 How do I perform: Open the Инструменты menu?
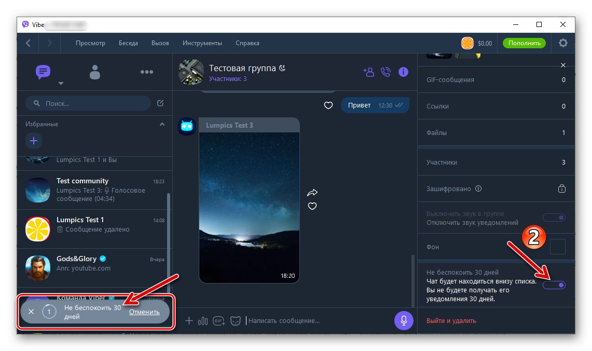(x=202, y=43)
